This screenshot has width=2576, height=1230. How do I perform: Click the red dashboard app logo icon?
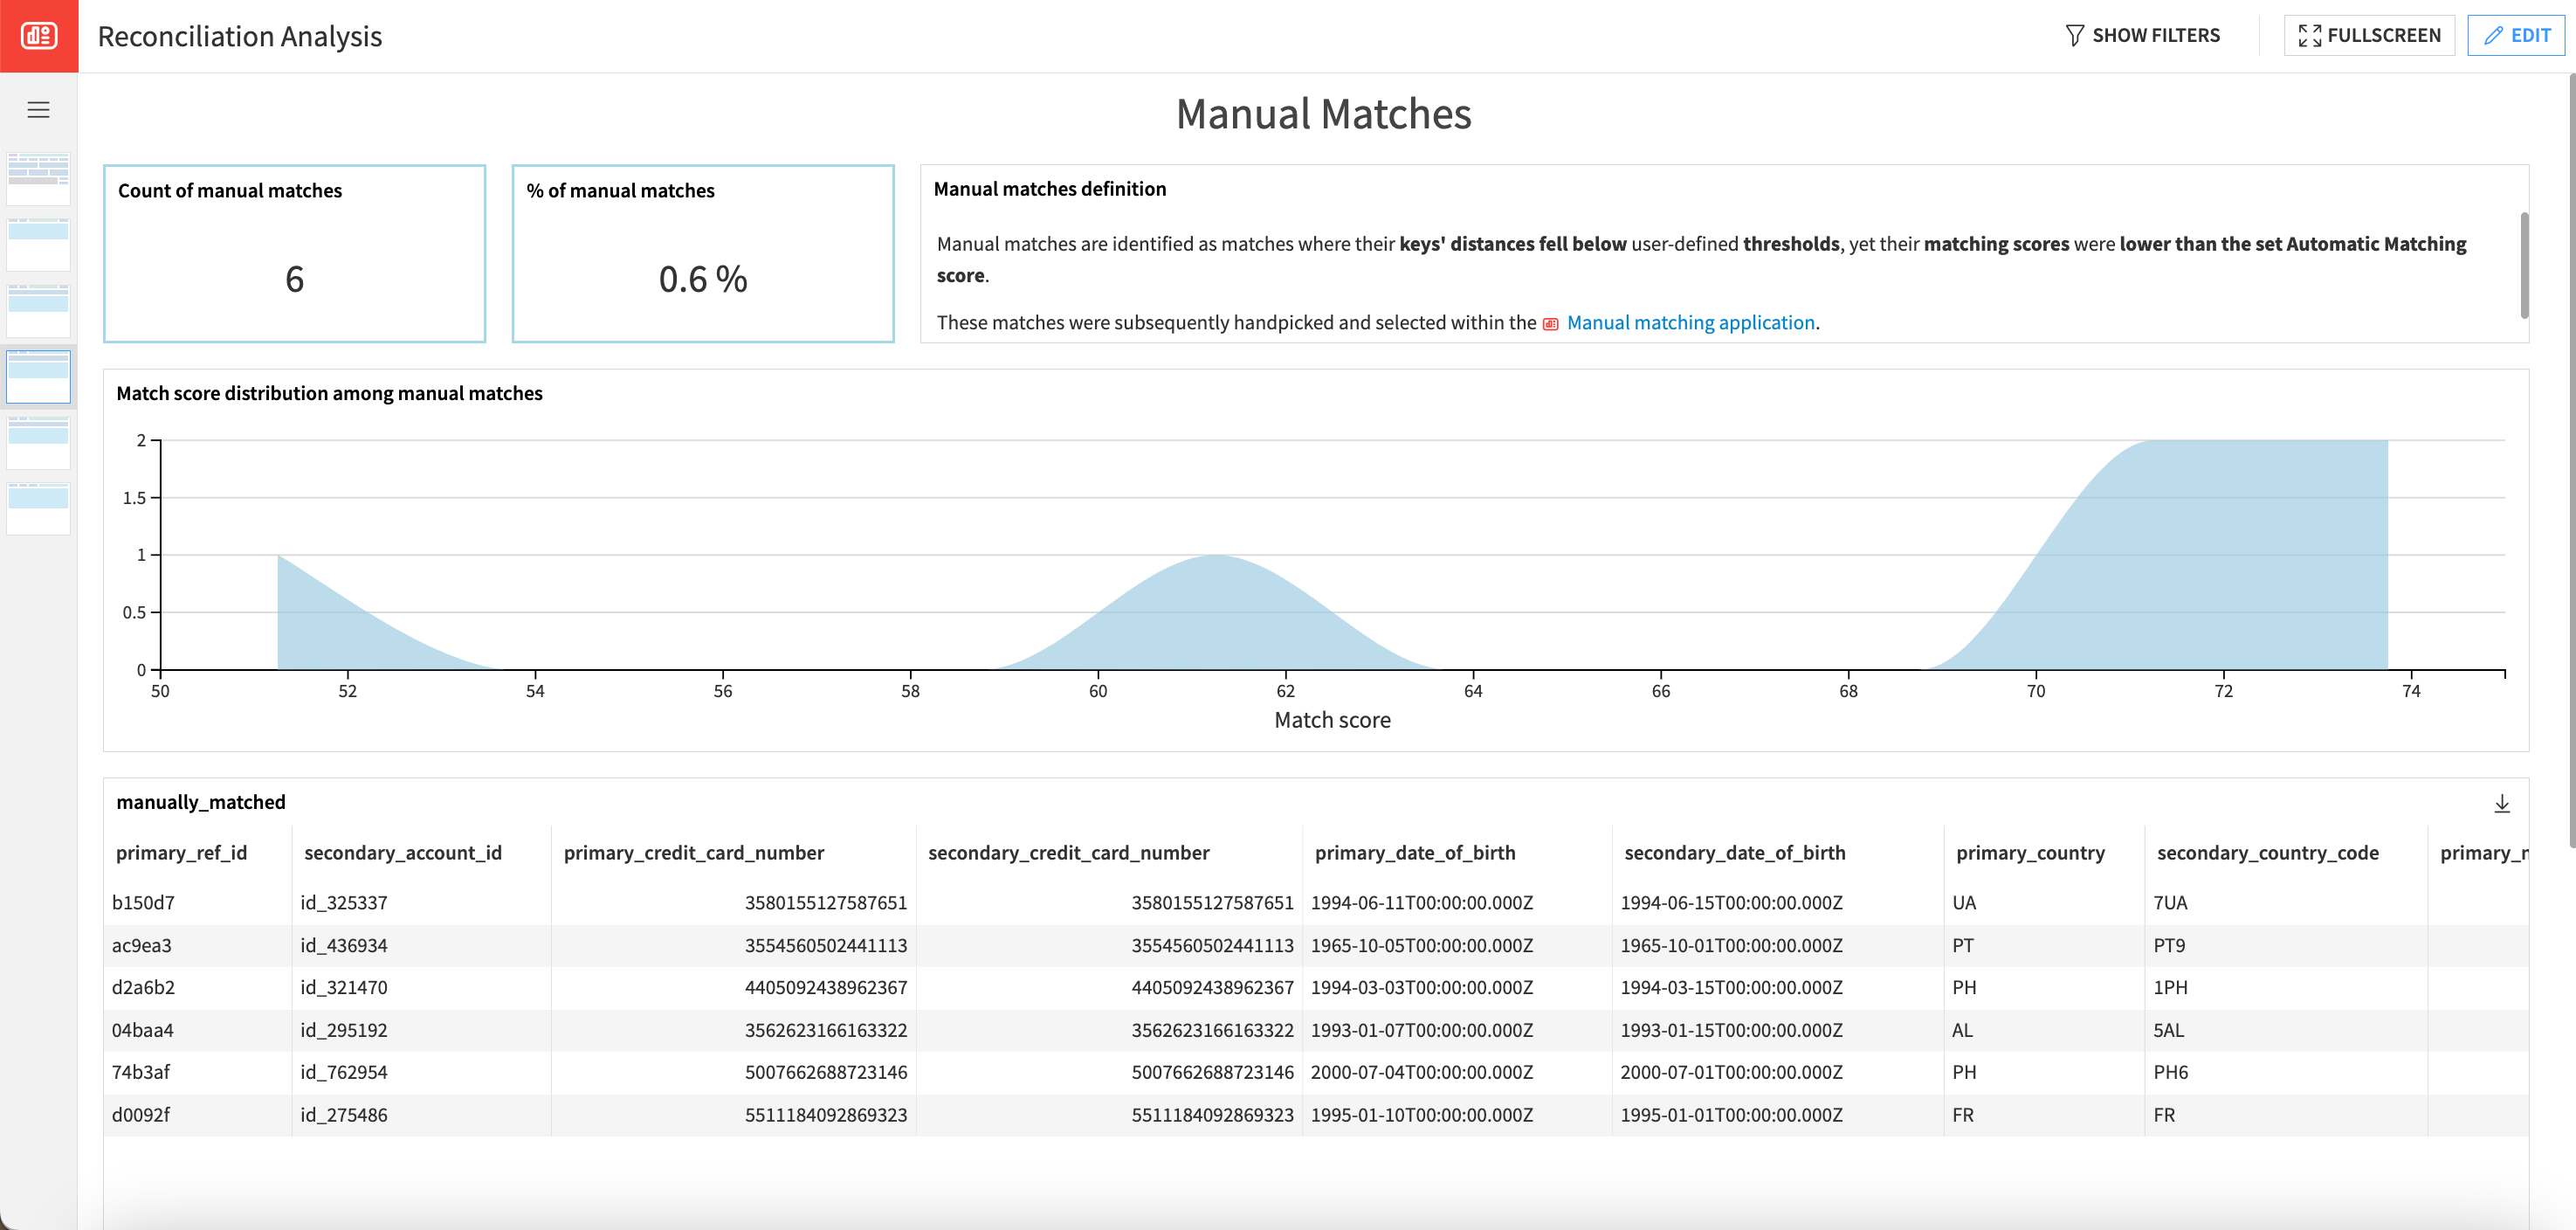39,36
